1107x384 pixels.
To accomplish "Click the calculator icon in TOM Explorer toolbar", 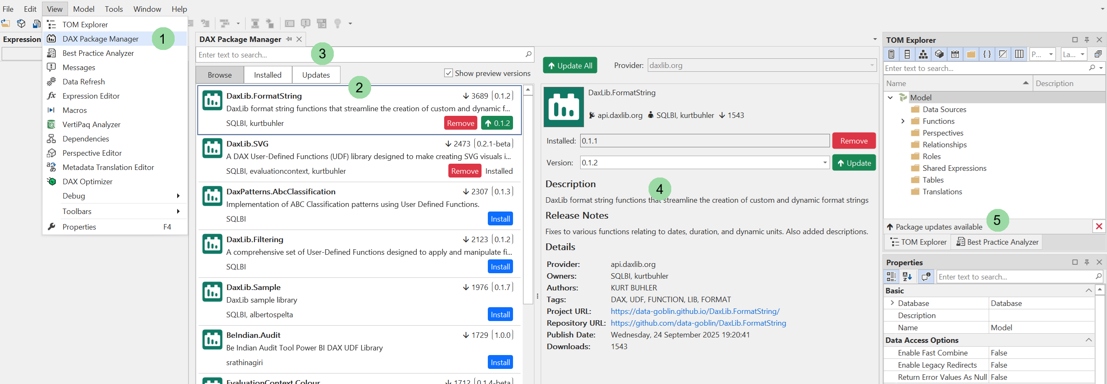I will (892, 54).
